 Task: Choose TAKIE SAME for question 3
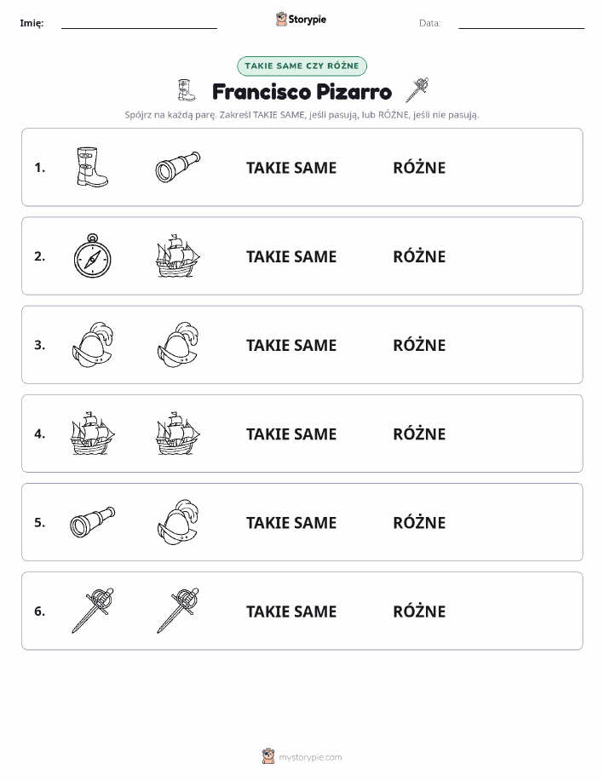point(291,345)
